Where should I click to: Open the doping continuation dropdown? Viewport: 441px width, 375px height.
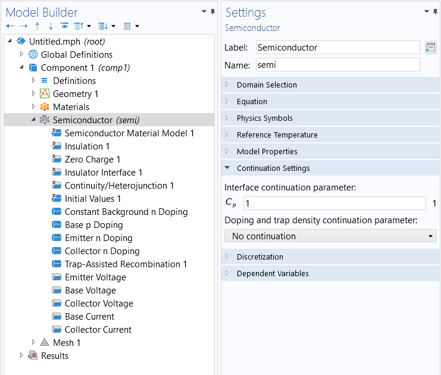pyautogui.click(x=330, y=236)
